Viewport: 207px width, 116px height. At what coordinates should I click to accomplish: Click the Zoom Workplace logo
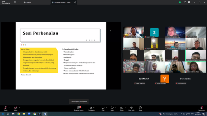[x=6, y=3]
